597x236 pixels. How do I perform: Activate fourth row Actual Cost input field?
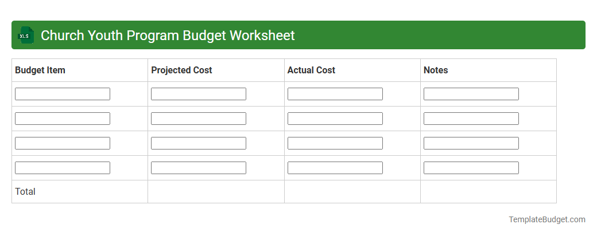coord(335,168)
